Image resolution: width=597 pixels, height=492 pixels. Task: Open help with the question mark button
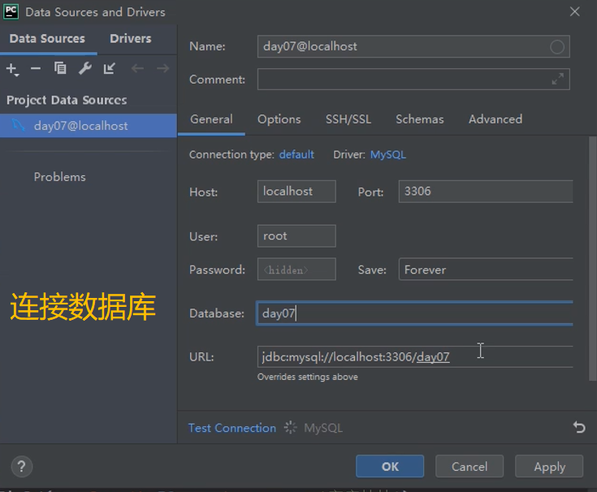pyautogui.click(x=22, y=467)
